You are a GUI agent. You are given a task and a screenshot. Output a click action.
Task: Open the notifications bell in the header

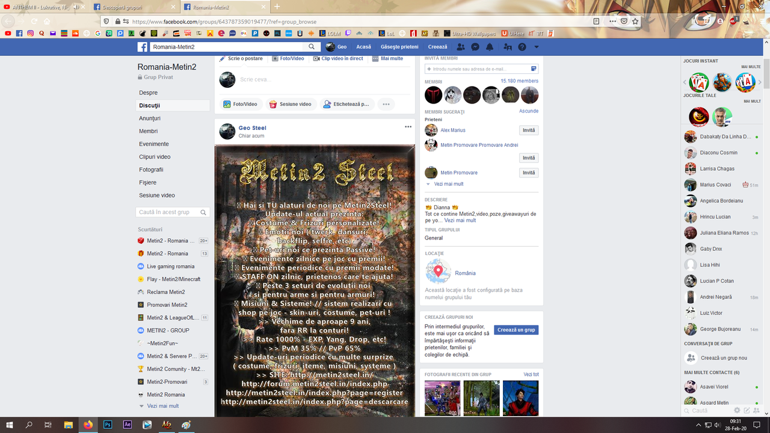pyautogui.click(x=490, y=47)
